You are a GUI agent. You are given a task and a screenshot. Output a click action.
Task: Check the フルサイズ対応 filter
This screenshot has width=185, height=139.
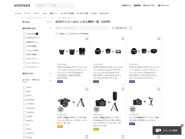pos(24,50)
